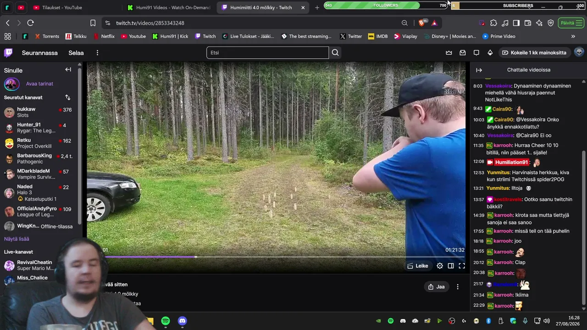The image size is (587, 330).
Task: Open the volume speaker tray icon
Action: click(547, 321)
